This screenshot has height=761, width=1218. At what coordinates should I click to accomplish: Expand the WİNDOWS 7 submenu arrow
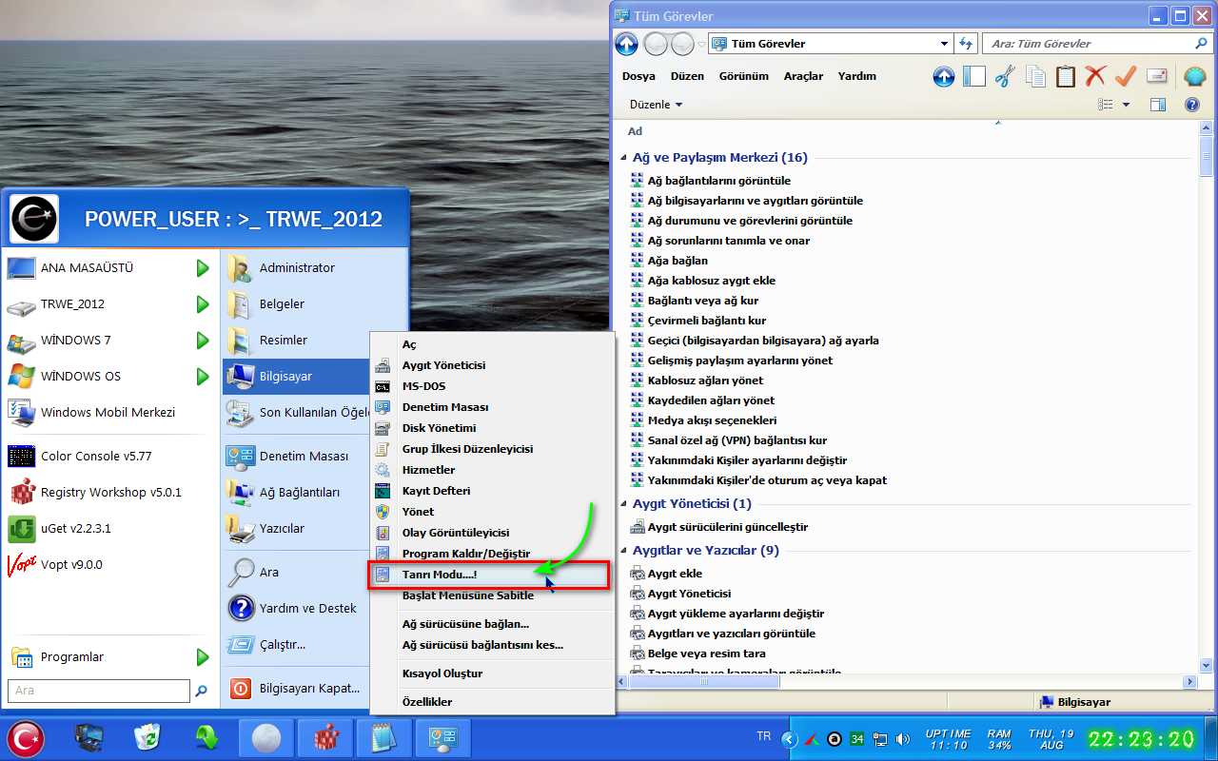203,341
